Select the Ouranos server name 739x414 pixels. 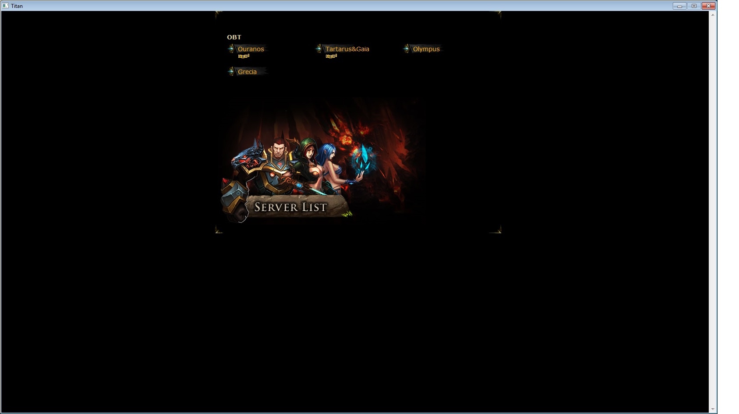click(251, 49)
